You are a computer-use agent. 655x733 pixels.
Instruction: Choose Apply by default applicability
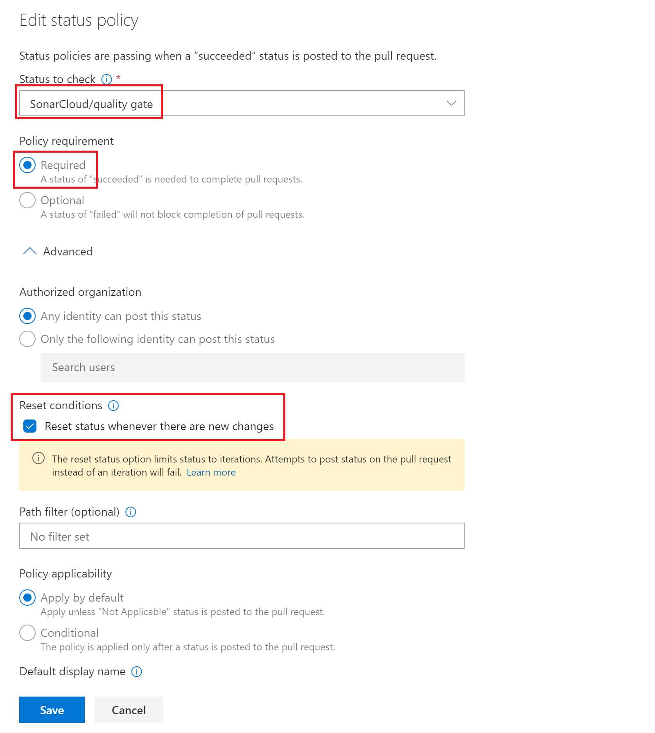point(27,598)
